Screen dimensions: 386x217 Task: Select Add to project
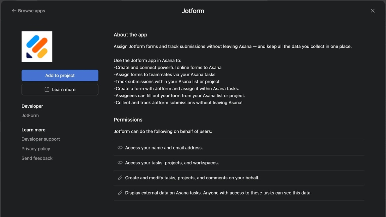[x=60, y=75]
